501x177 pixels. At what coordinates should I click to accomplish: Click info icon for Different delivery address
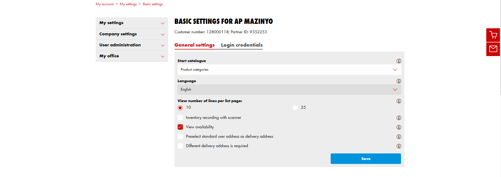[399, 146]
